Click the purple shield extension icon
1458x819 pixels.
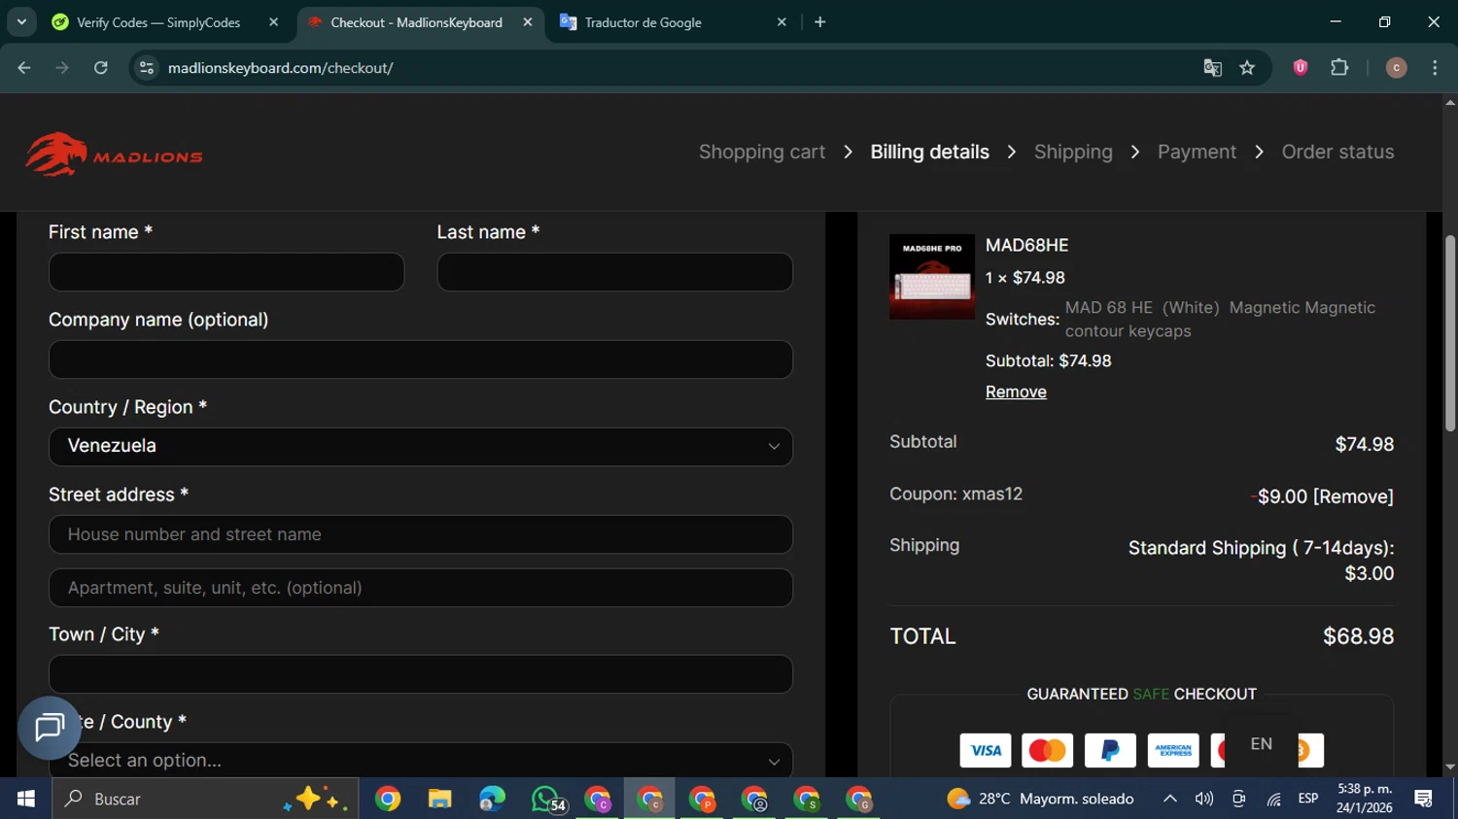click(1301, 68)
